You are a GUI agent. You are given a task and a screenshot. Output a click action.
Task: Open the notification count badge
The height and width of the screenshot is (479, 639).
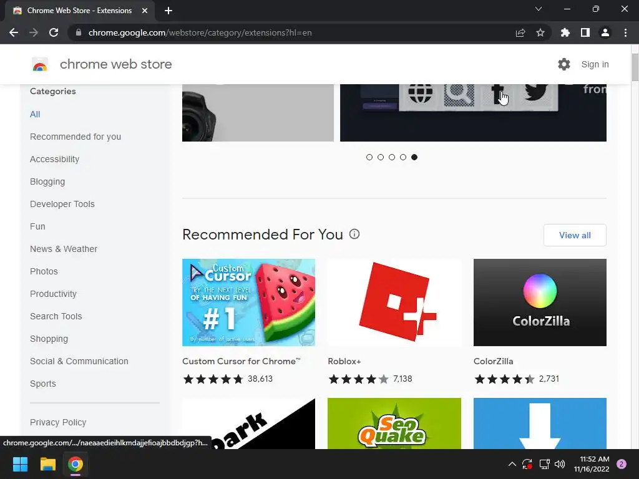tap(622, 464)
